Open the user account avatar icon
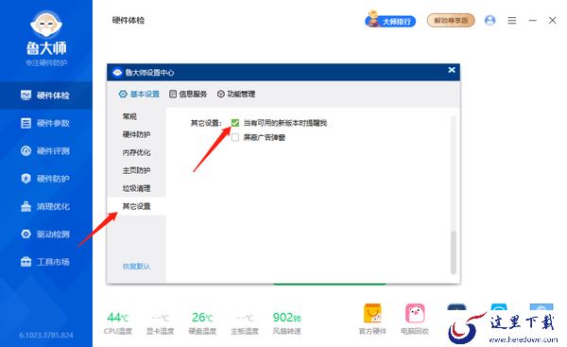567x347 pixels. coord(490,20)
